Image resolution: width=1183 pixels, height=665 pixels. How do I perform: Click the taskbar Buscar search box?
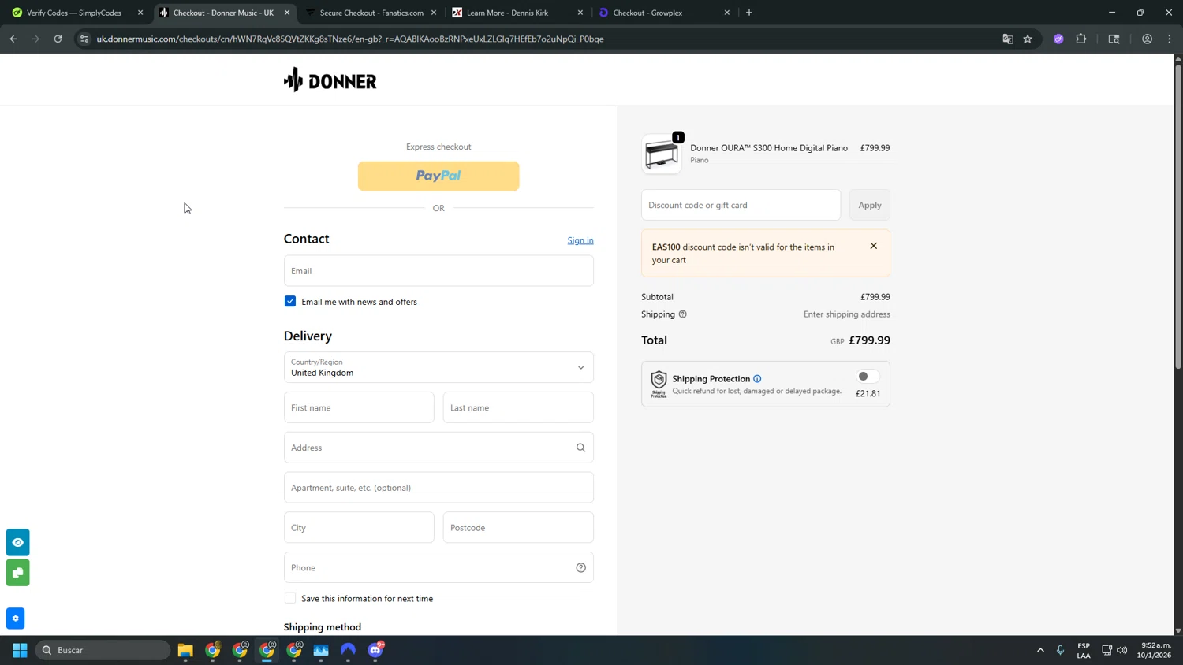103,650
